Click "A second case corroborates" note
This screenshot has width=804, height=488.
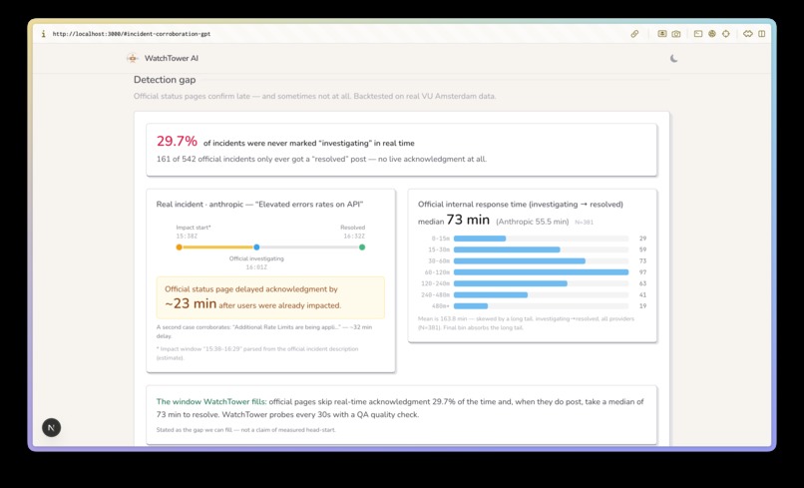click(264, 331)
